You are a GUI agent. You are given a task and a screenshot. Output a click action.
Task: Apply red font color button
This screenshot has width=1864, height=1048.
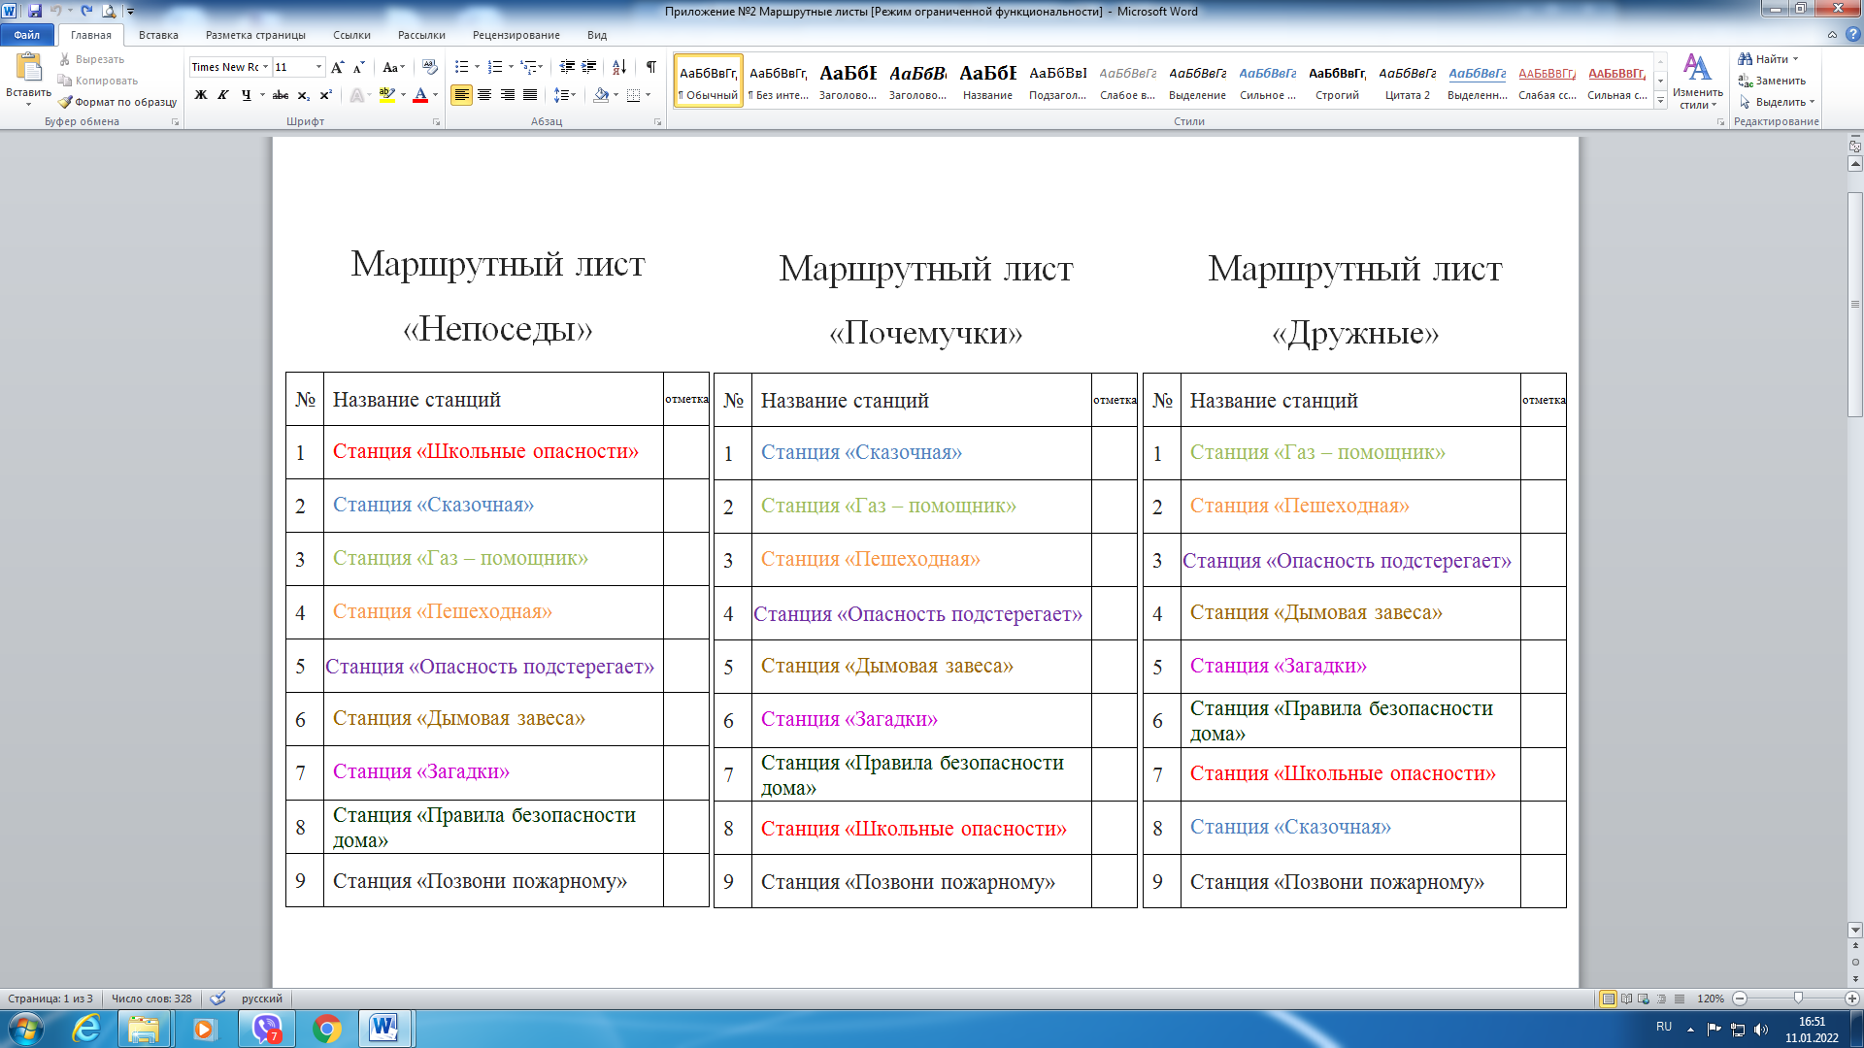click(x=420, y=95)
